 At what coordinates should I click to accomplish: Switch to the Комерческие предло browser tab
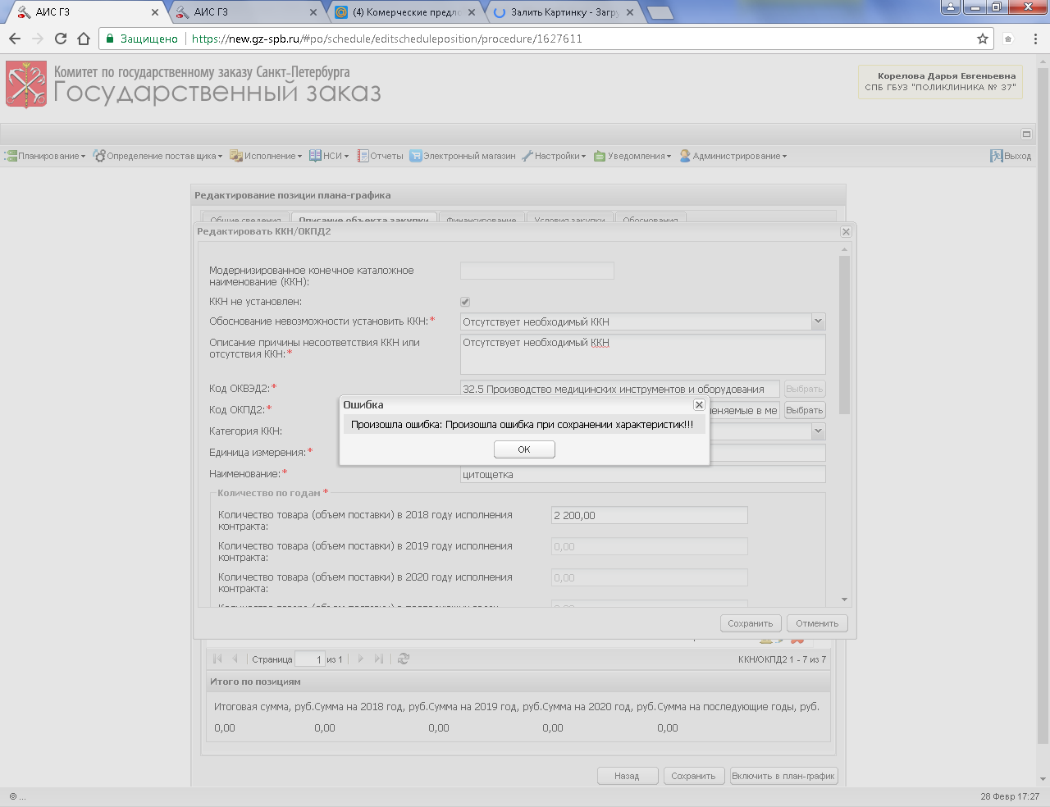404,12
